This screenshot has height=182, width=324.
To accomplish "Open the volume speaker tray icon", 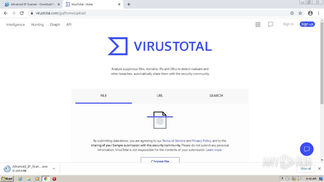I will coord(288,179).
